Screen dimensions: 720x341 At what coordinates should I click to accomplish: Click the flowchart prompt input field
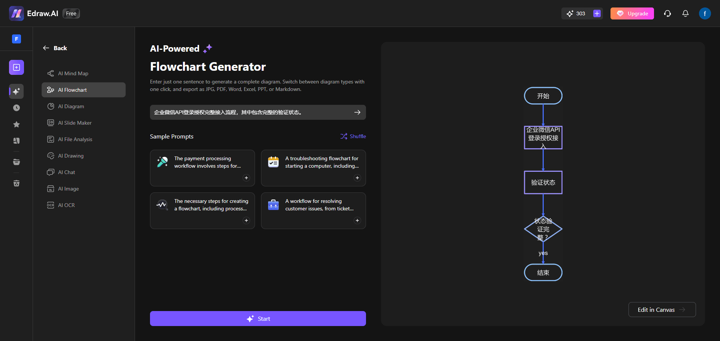(251, 112)
